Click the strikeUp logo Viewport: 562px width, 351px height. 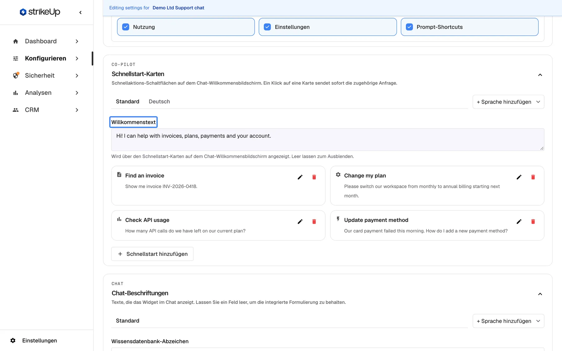coord(40,12)
